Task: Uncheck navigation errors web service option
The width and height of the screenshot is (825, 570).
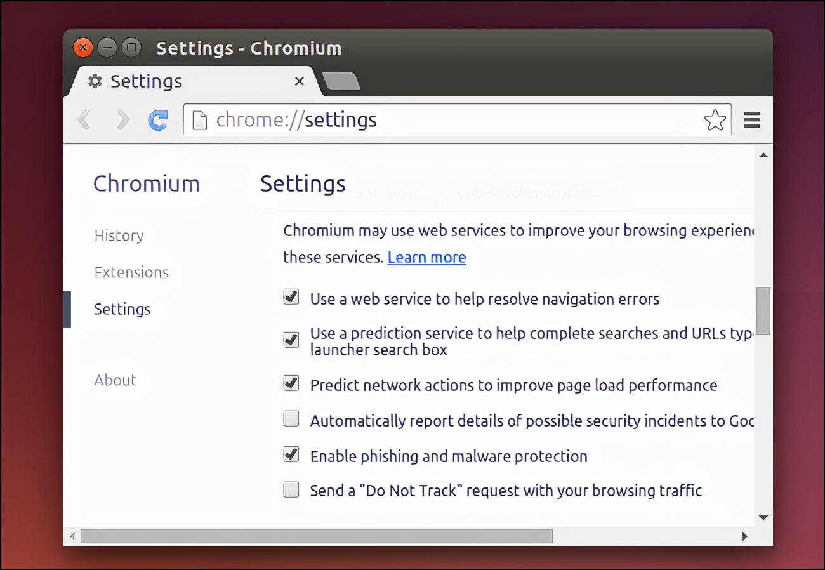Action: click(291, 296)
